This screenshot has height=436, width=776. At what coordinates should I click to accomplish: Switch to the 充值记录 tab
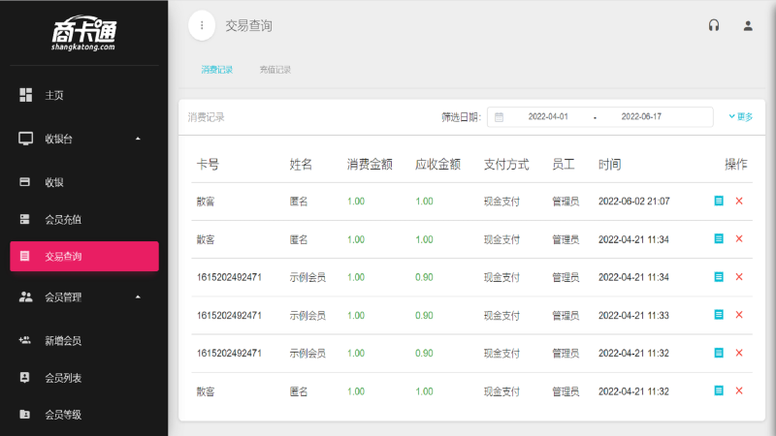275,70
